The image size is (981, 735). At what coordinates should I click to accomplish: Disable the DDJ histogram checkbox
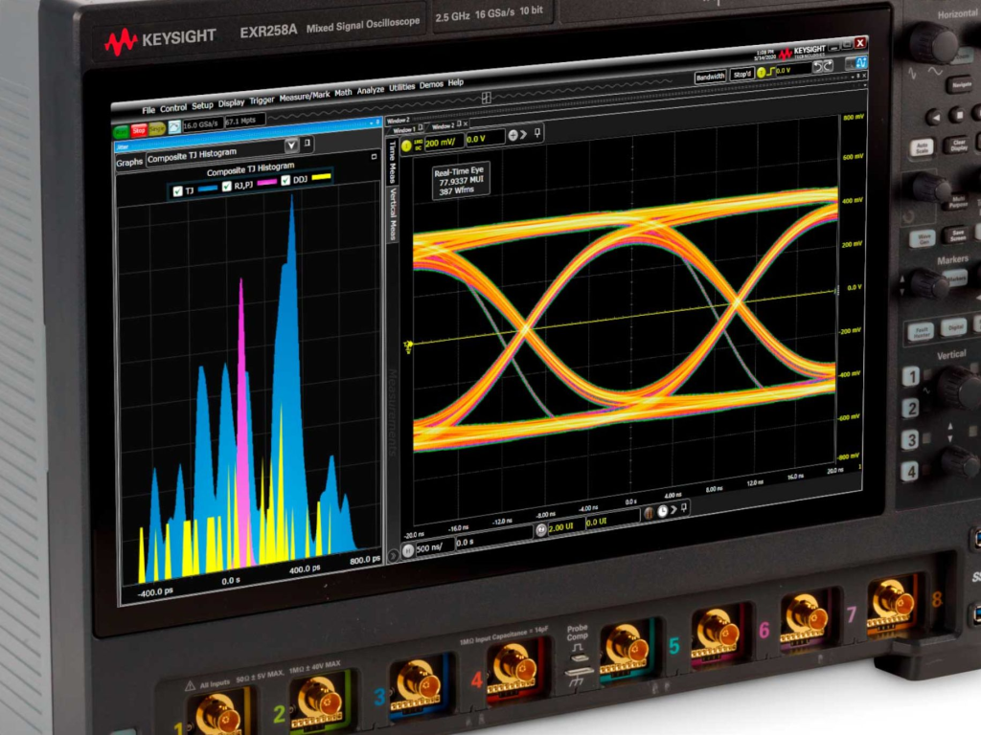coord(284,182)
